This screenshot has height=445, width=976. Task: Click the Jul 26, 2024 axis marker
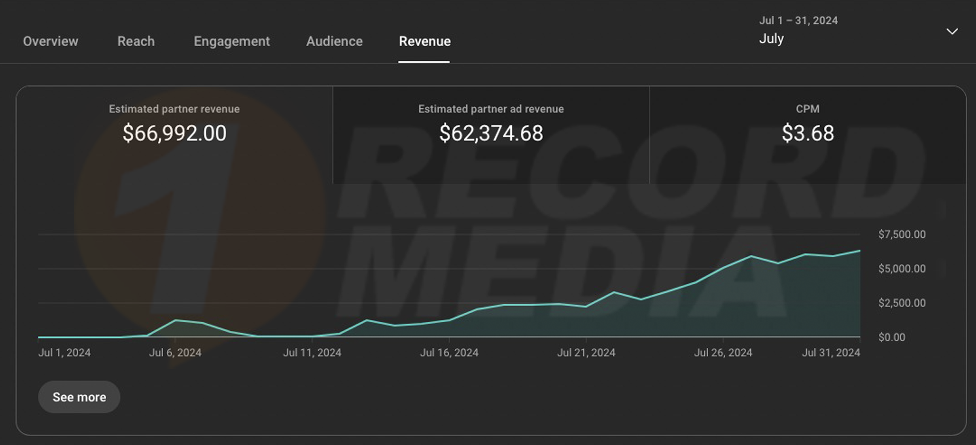[723, 352]
